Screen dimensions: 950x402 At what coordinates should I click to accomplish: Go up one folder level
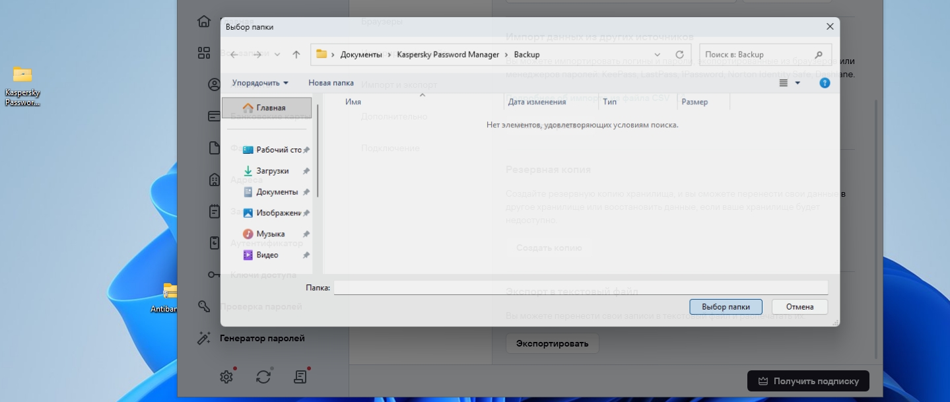296,55
